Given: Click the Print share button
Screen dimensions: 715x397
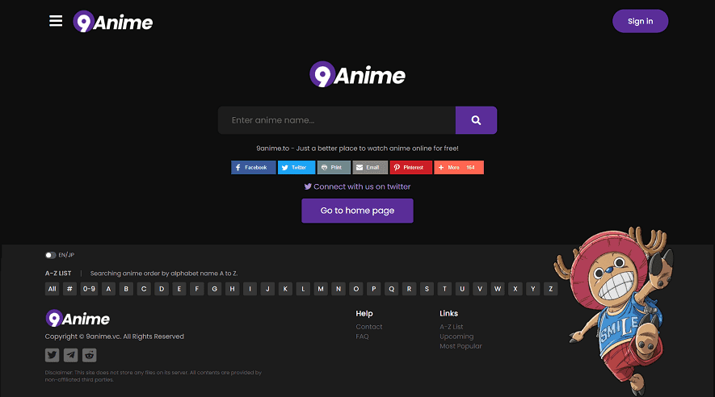Looking at the screenshot, I should pyautogui.click(x=334, y=168).
